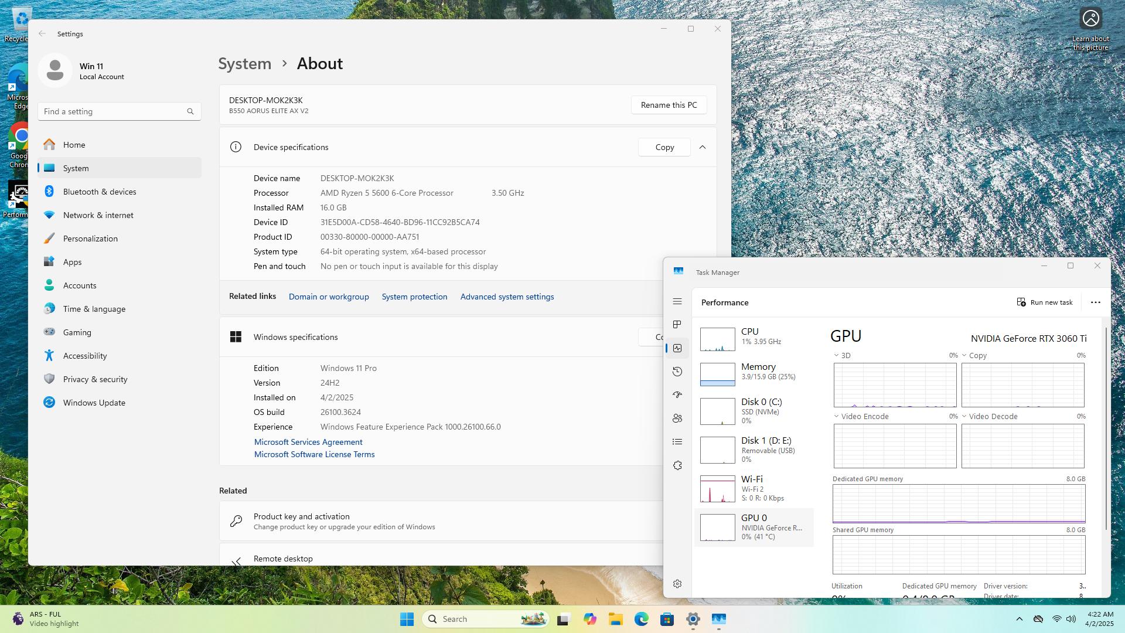Select Memory in the performance list
Viewport: 1125px width, 633px height.
tap(754, 375)
